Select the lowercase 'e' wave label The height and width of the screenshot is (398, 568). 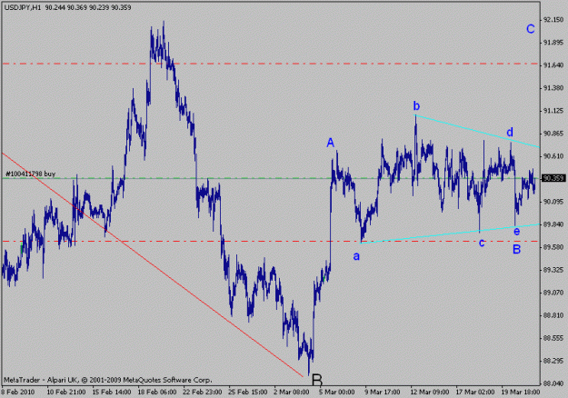click(x=516, y=232)
